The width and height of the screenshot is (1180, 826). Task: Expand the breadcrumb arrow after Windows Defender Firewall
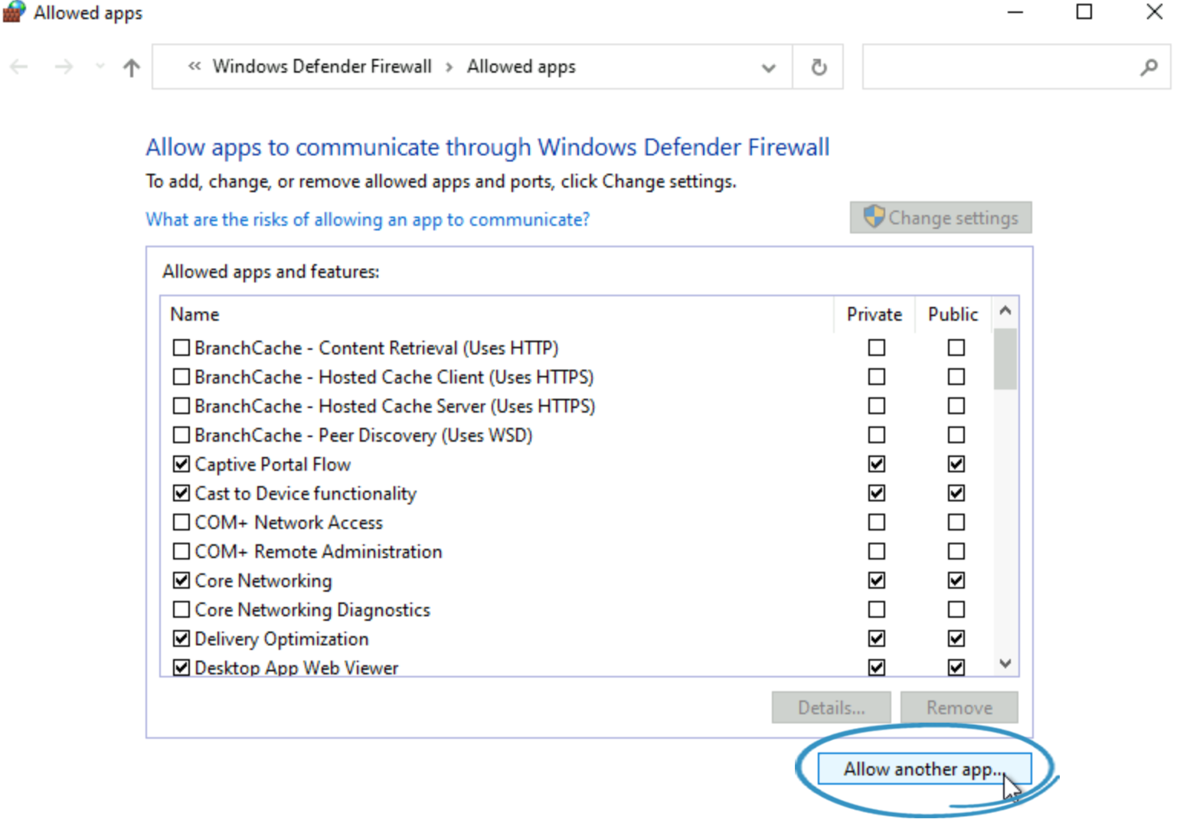coord(449,67)
